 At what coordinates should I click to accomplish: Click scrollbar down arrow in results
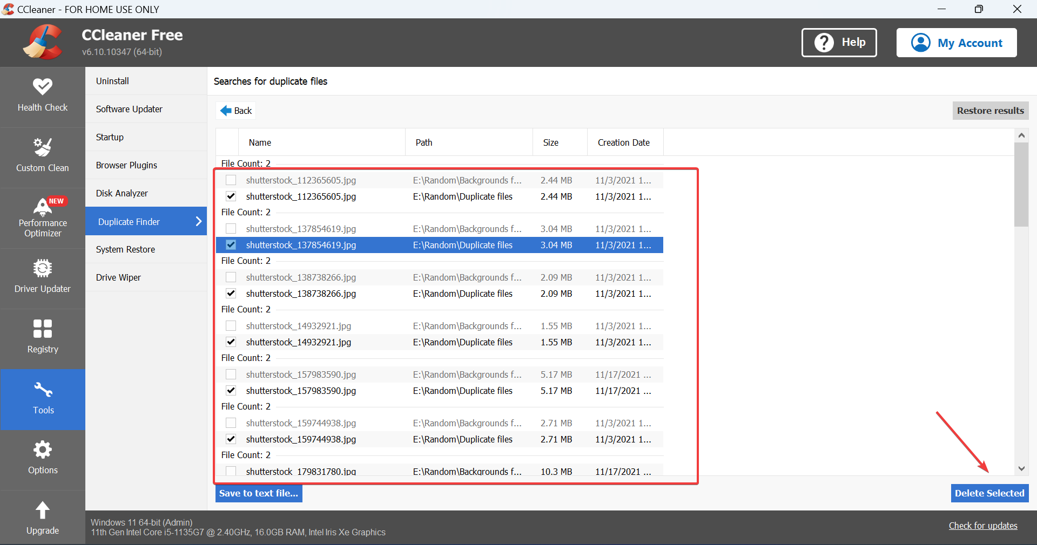[x=1021, y=468]
